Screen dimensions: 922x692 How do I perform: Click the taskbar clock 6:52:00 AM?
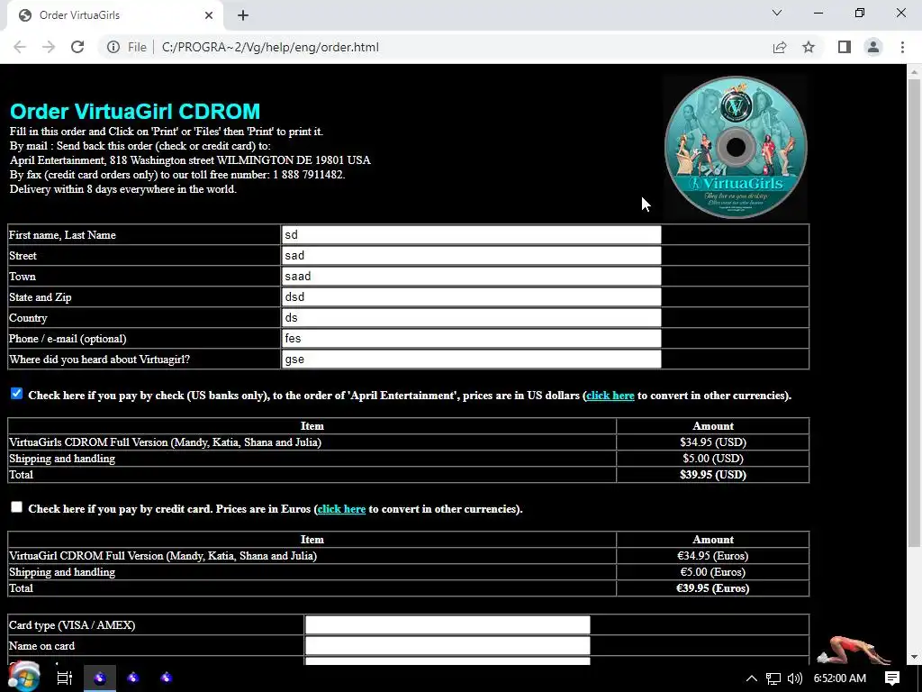point(840,678)
